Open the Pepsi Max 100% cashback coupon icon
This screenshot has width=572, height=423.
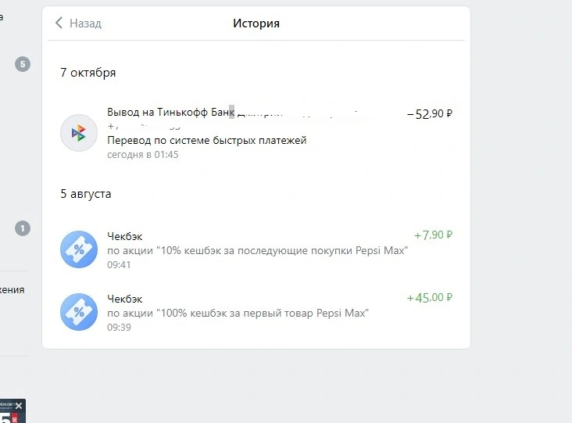79,312
